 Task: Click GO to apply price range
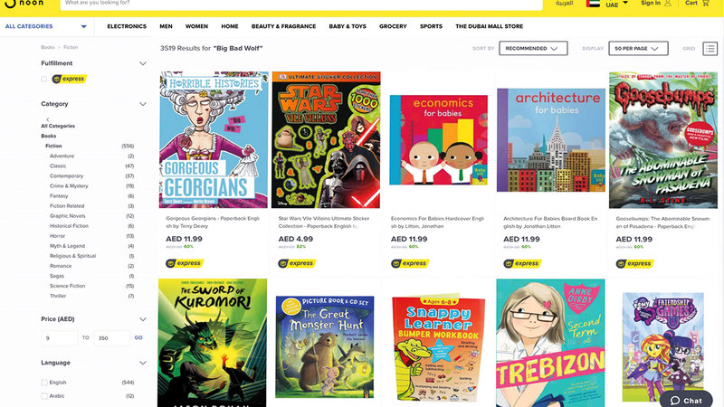pos(138,337)
